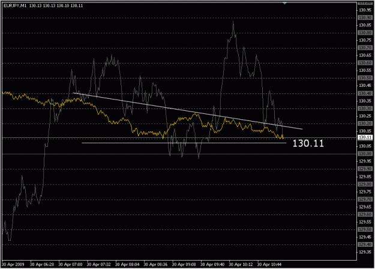Click the current price marker 130.11 on axis

365,137
